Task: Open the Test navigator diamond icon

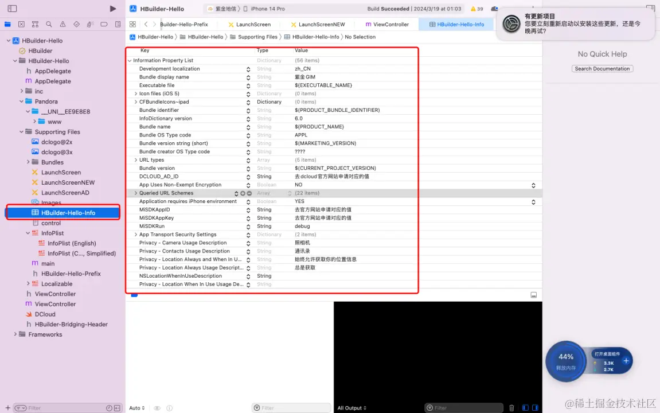Action: click(x=76, y=25)
